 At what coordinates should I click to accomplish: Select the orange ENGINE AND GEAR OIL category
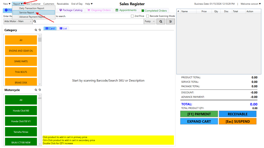click(x=21, y=51)
